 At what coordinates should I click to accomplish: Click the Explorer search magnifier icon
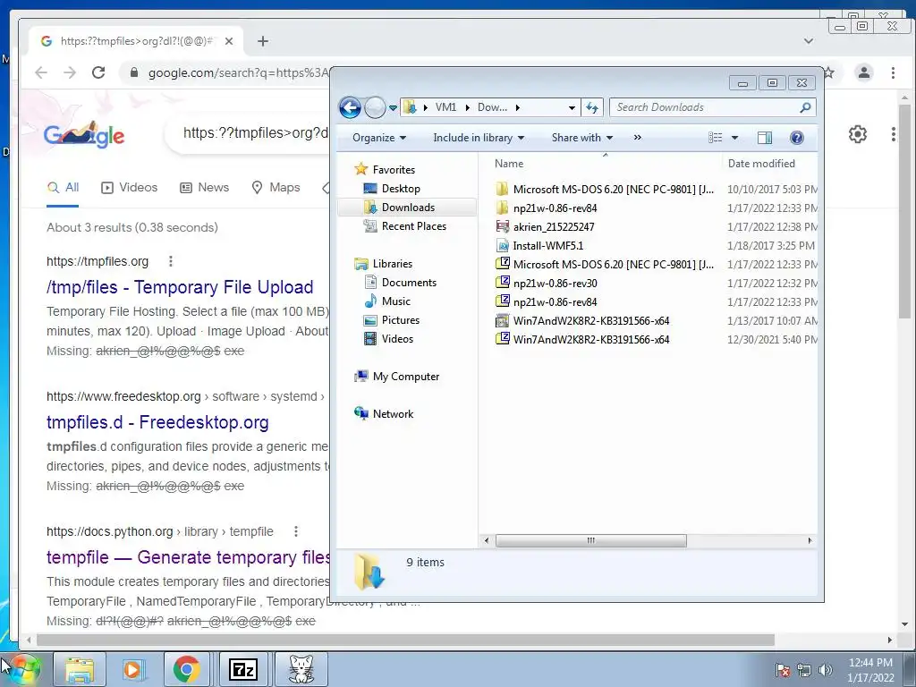coord(805,107)
